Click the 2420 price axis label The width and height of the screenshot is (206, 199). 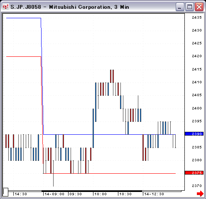[197, 56]
